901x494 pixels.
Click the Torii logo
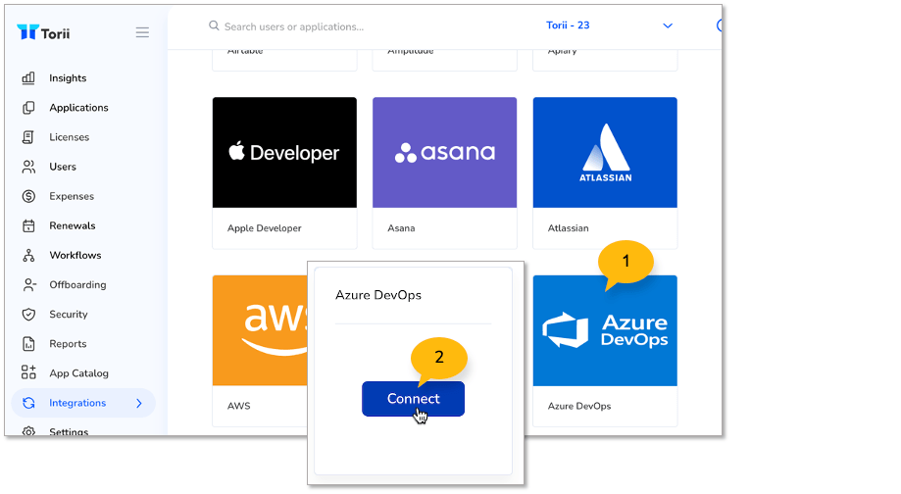click(43, 32)
